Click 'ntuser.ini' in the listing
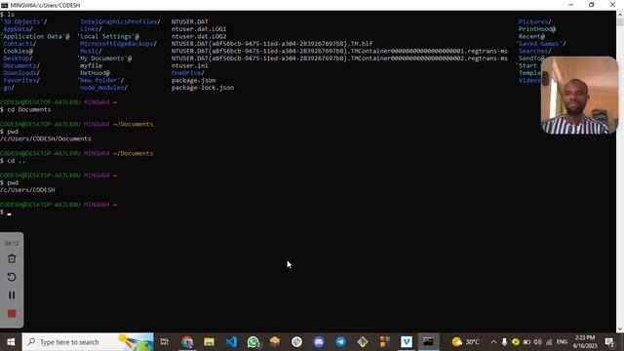Image resolution: width=624 pixels, height=351 pixels. click(189, 65)
